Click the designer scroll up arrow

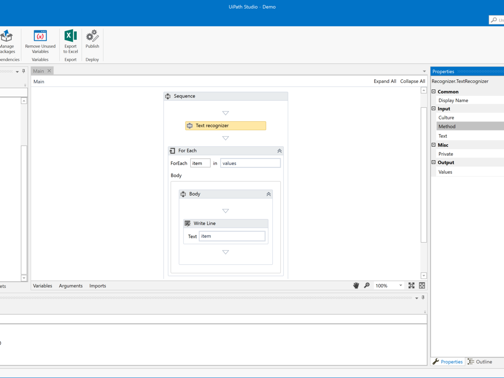tap(424, 90)
